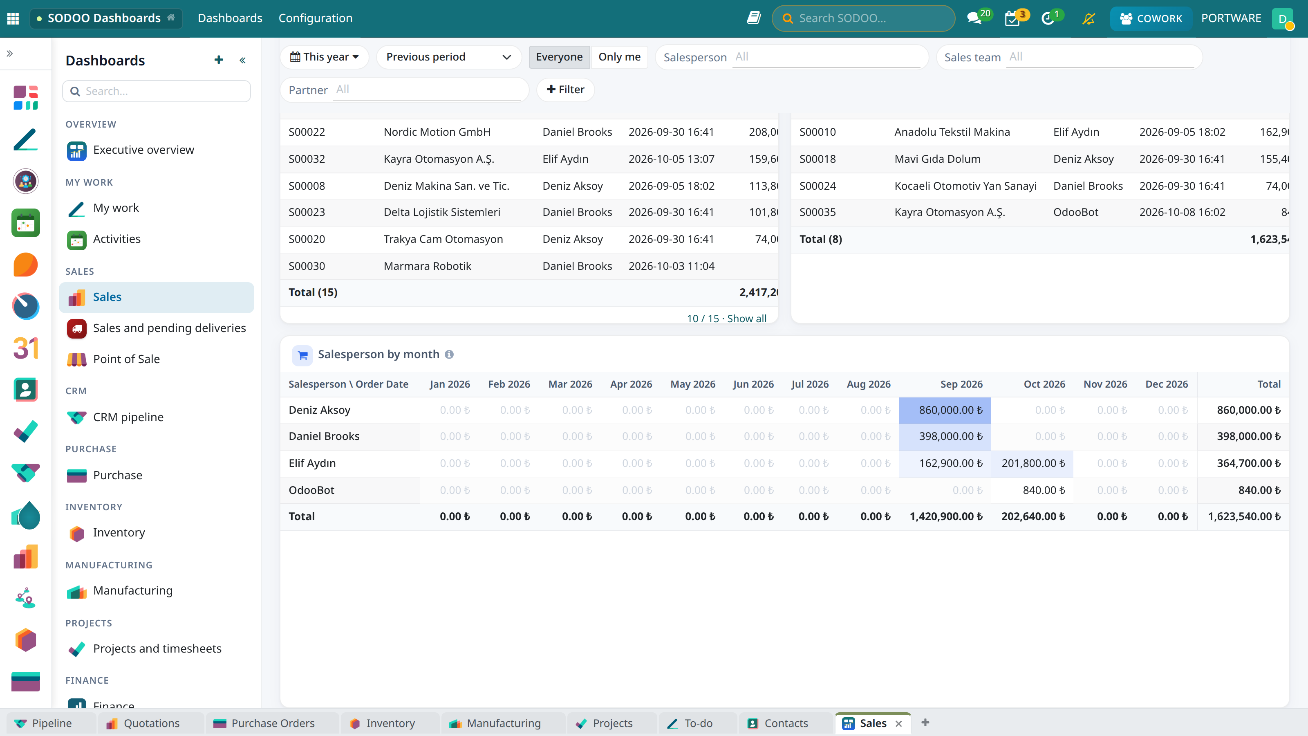The height and width of the screenshot is (736, 1308).
Task: Click the 201,800.00 cell for Elif Aydın Oct 2026
Action: [1032, 463]
